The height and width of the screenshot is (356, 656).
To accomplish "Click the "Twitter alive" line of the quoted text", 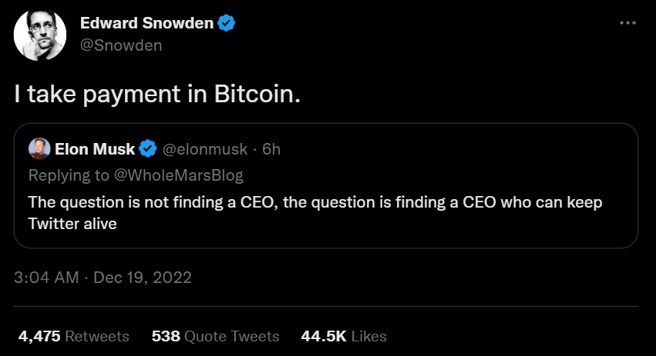I will (x=72, y=225).
